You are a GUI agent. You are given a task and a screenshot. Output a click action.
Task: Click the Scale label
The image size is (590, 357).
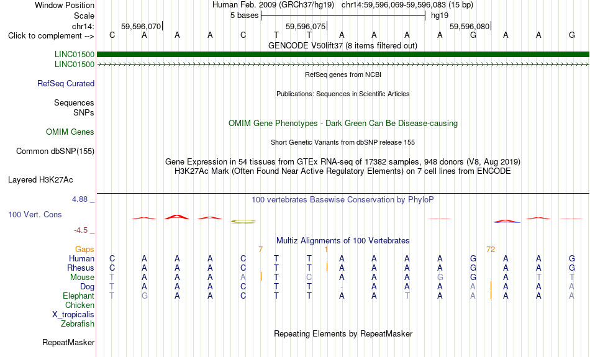click(84, 16)
